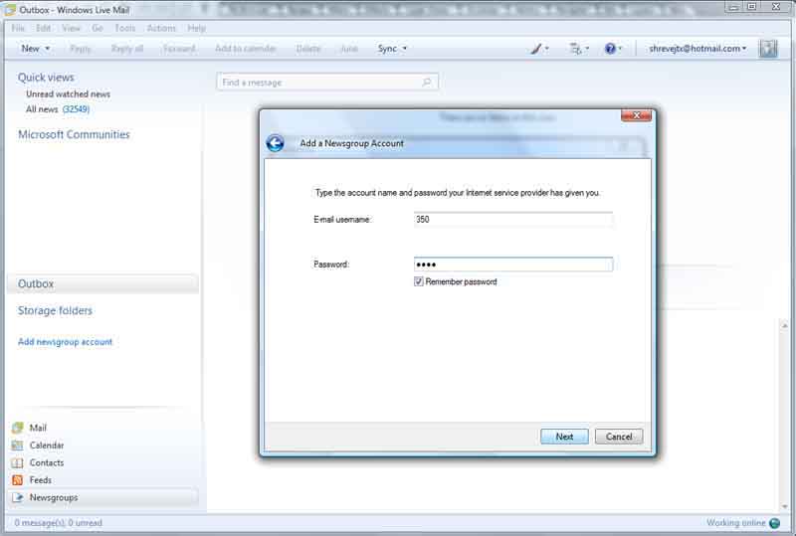Screen dimensions: 796x536
Task: Open the Help menu
Action: click(196, 28)
